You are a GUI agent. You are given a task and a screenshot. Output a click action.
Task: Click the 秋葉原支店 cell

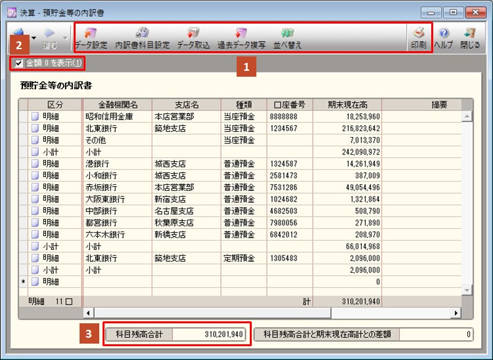coord(187,223)
